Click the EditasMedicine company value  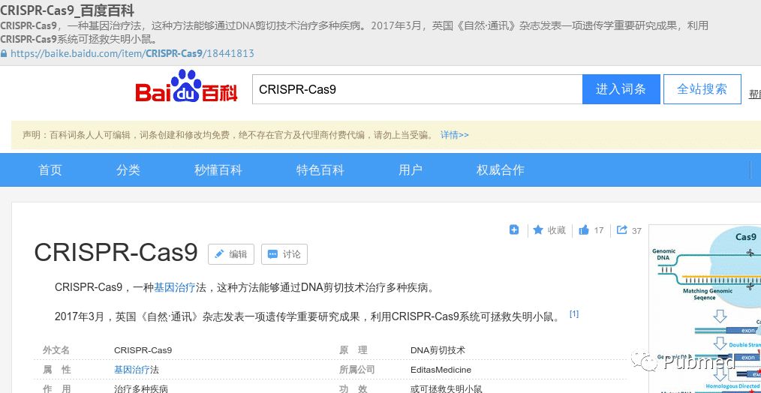coord(441,370)
